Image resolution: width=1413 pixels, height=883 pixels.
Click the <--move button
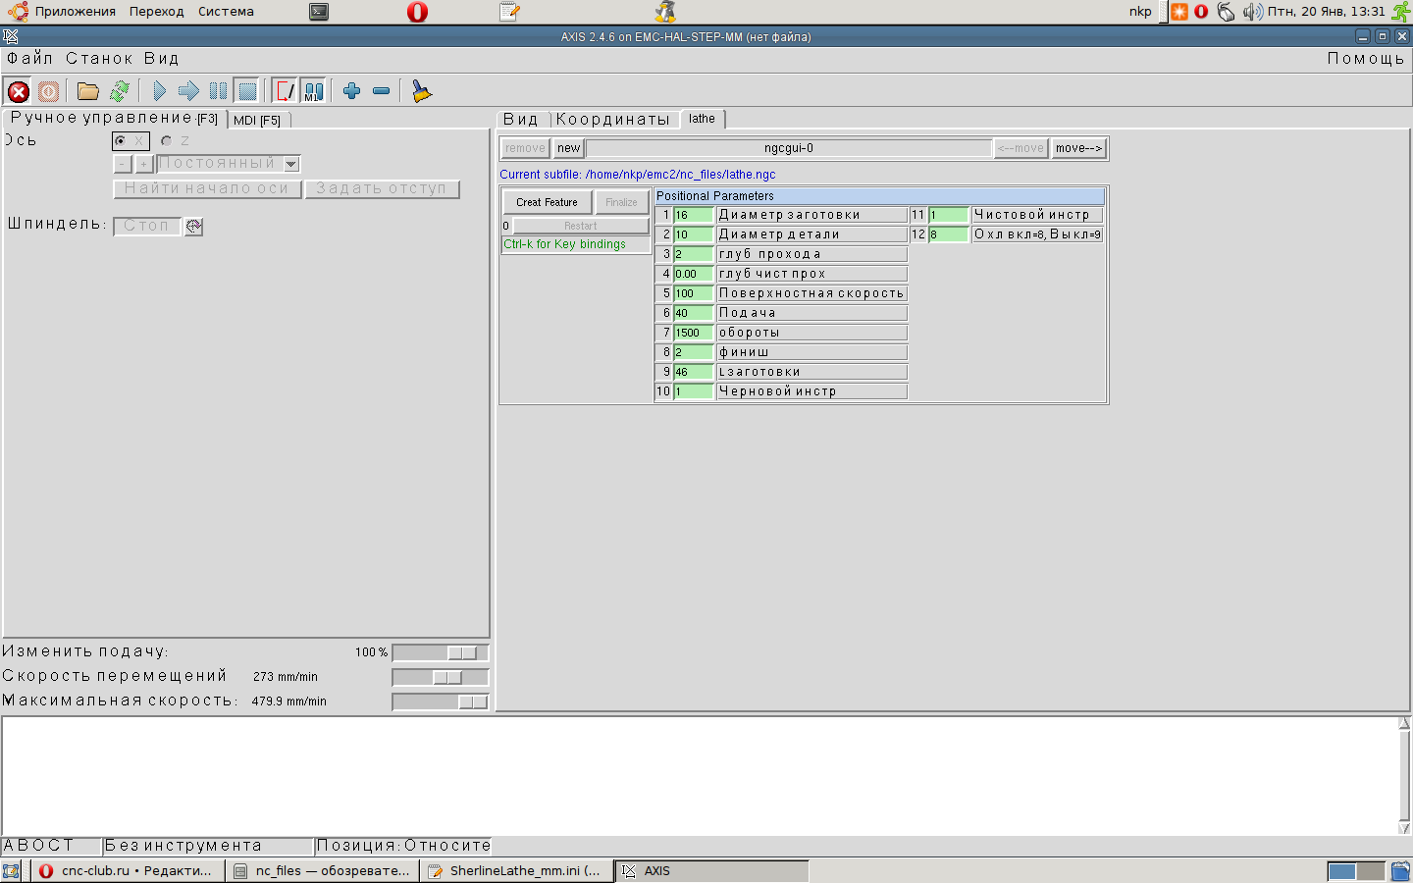coord(1021,148)
